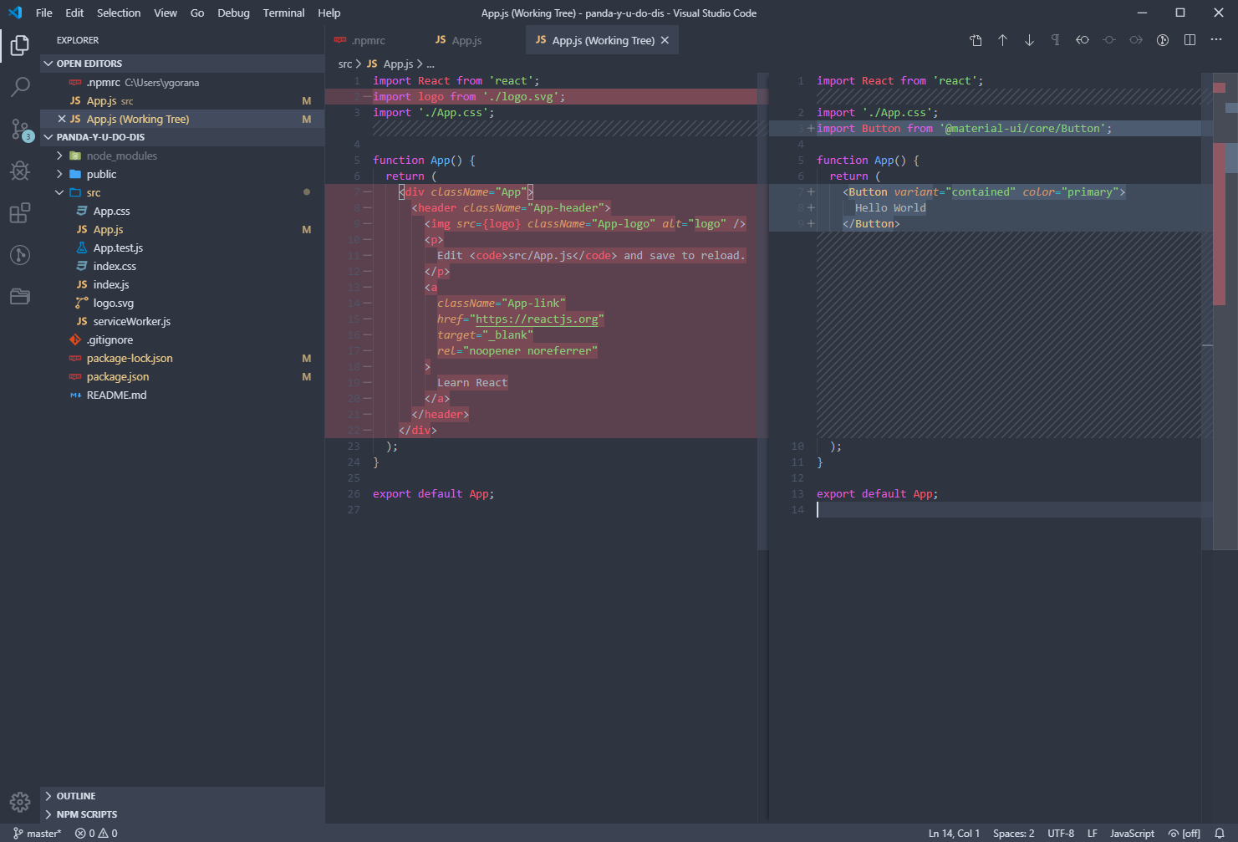Click JavaScript language mode
The height and width of the screenshot is (842, 1238).
[1132, 833]
